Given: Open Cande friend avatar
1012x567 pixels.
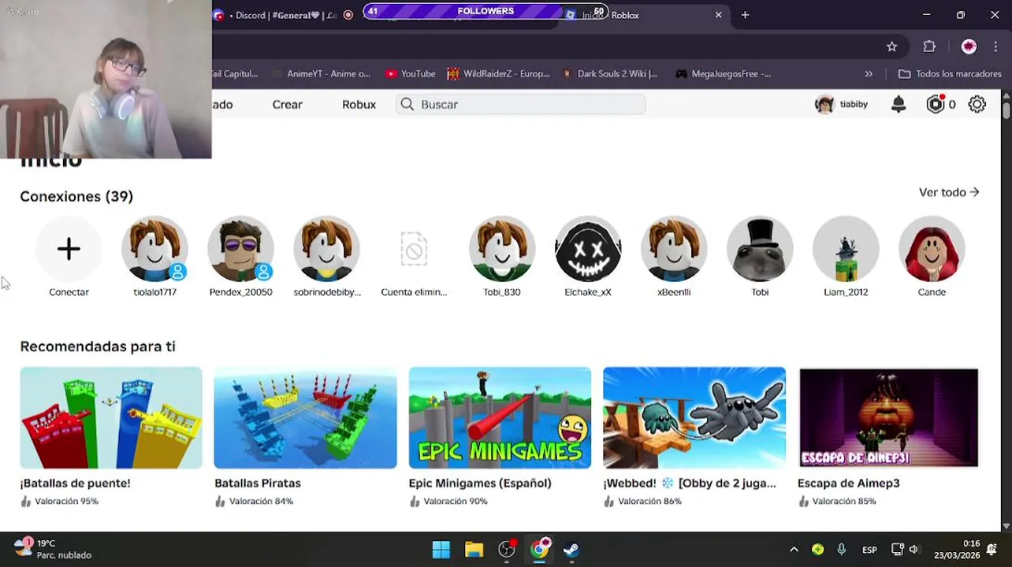Looking at the screenshot, I should click(932, 249).
